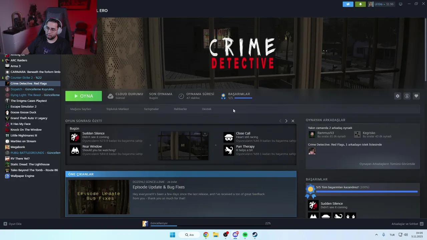The image size is (427, 240).
Task: Select ARC Raiders in the library list
Action: [x=30, y=60]
